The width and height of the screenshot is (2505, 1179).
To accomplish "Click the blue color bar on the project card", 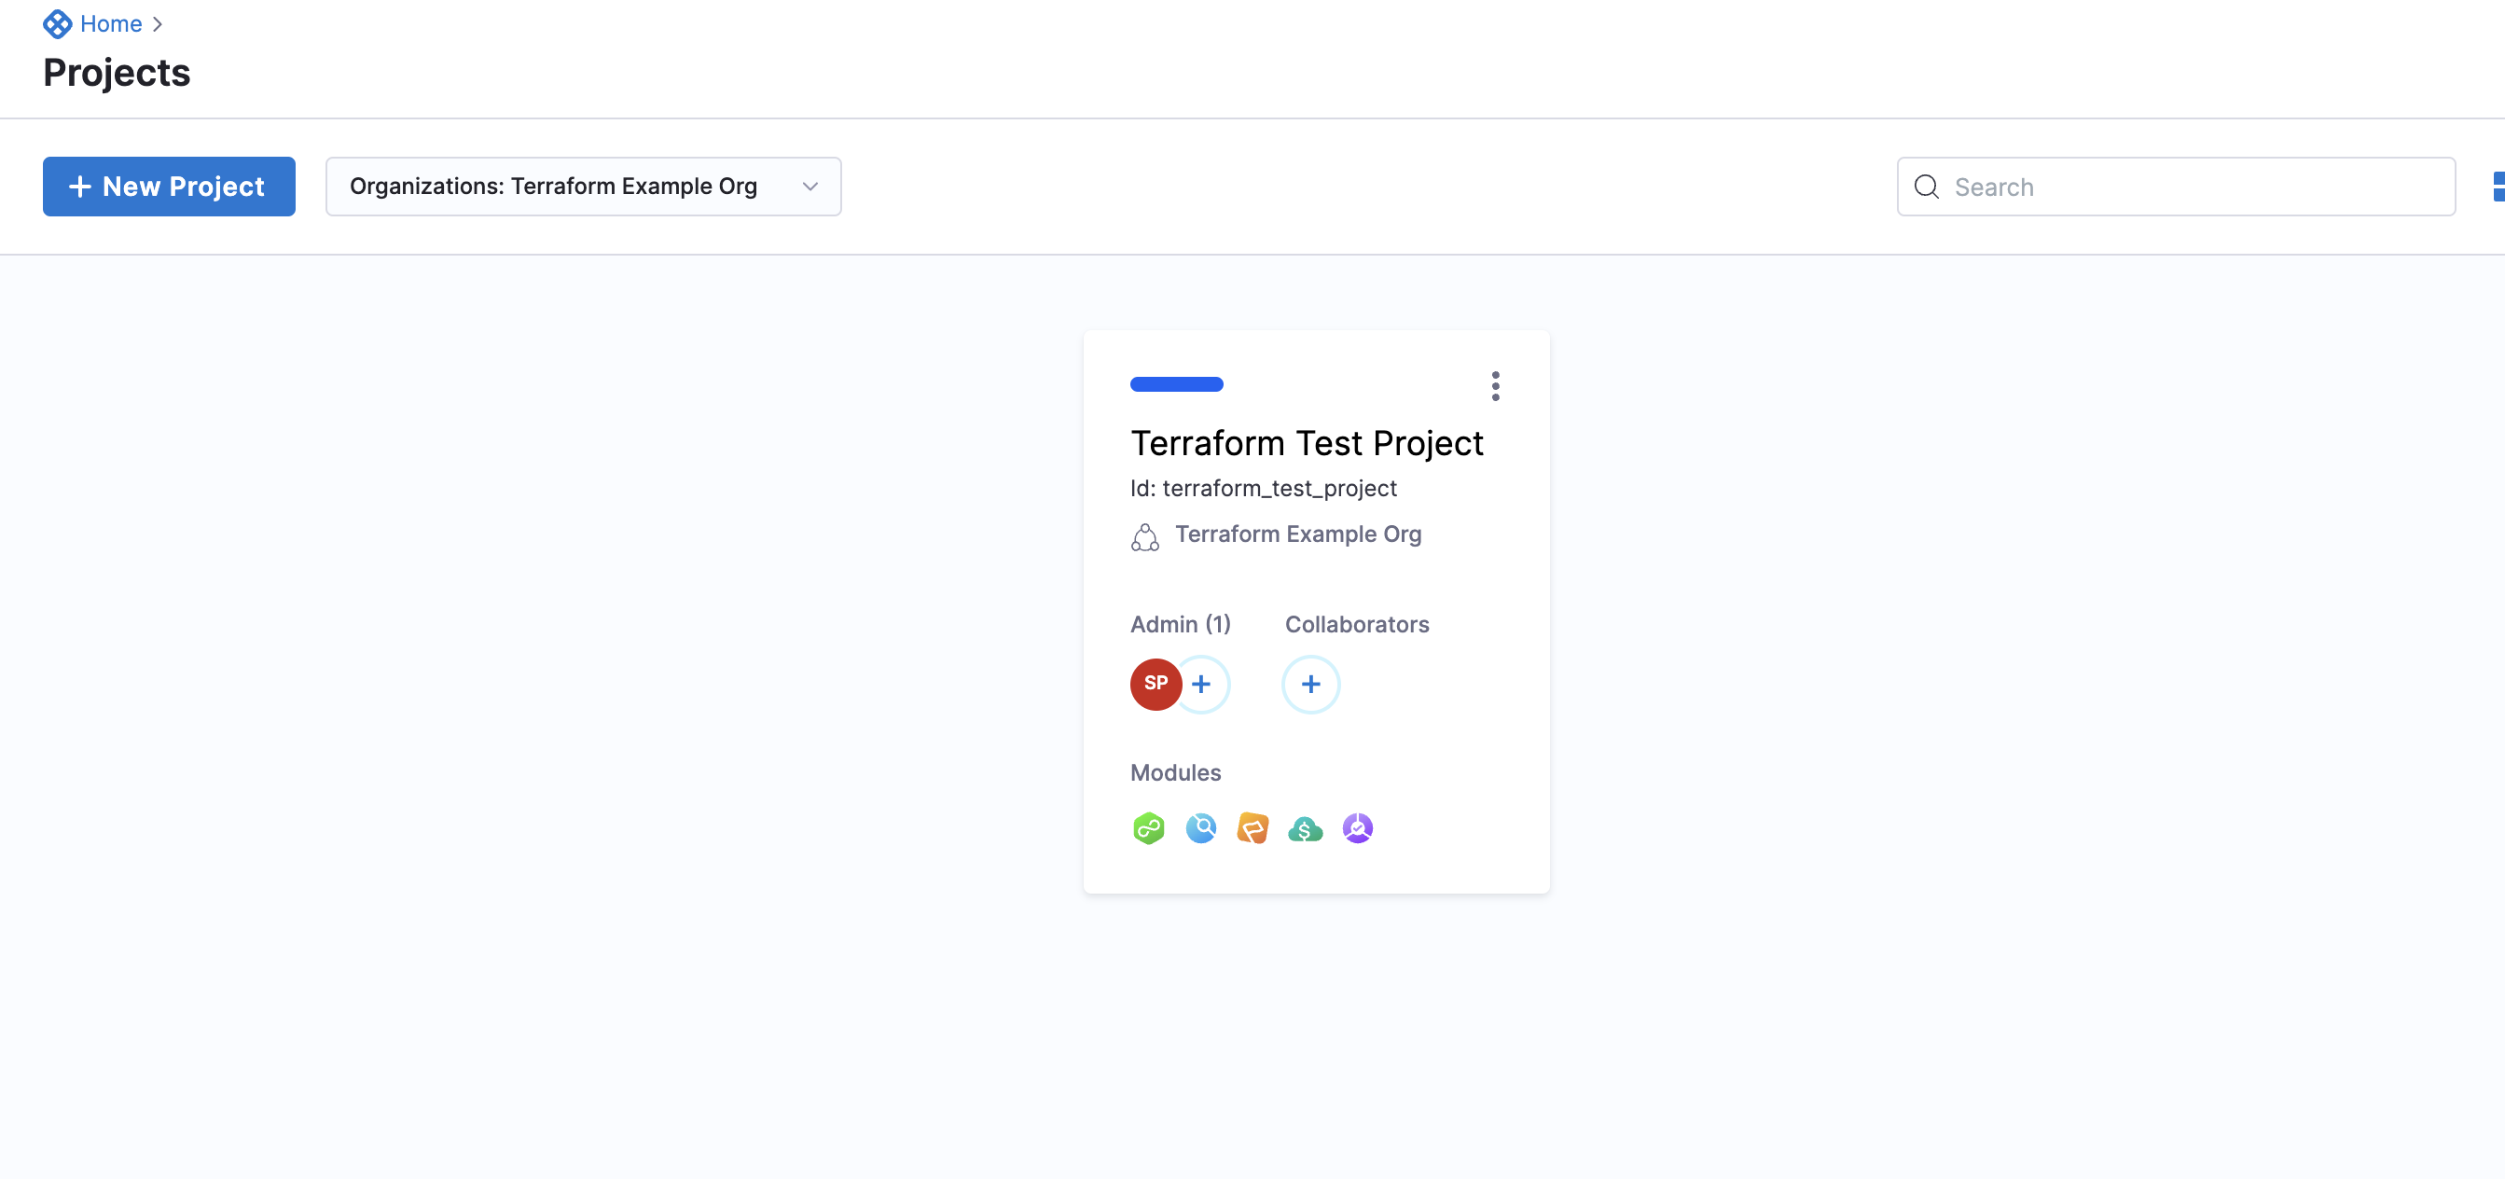I will 1176,384.
